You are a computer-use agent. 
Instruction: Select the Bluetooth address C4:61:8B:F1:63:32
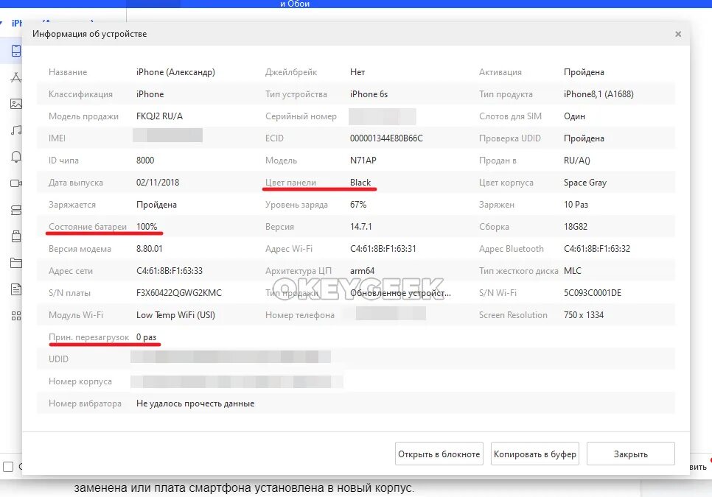click(x=597, y=249)
